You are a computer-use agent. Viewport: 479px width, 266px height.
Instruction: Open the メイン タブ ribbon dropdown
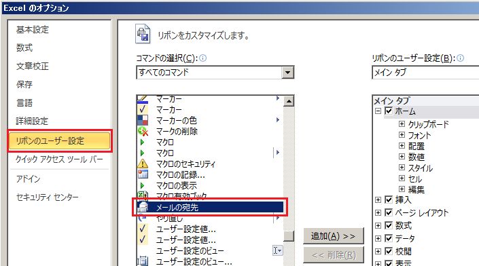(x=425, y=73)
